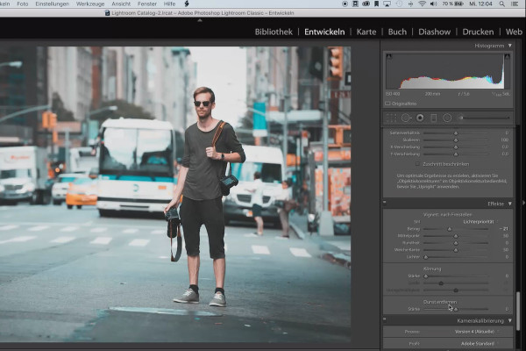Select the radial filter tool
The width and height of the screenshot is (526, 351).
tap(447, 117)
